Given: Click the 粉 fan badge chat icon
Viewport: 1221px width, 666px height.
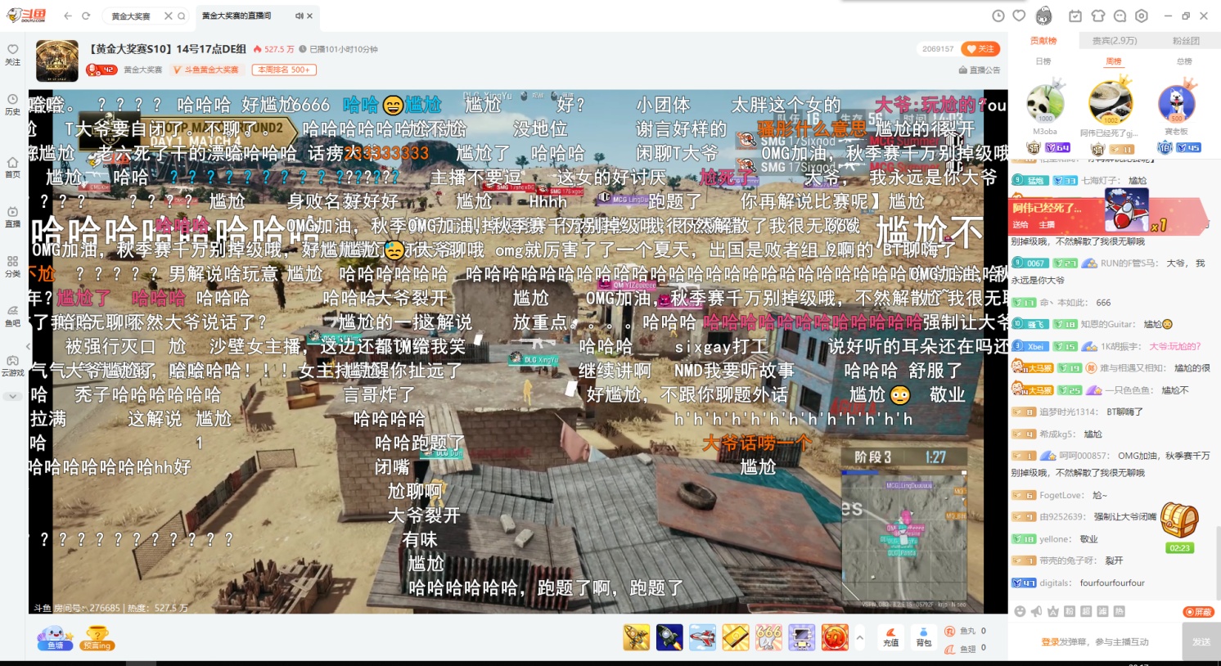Looking at the screenshot, I should point(1070,611).
